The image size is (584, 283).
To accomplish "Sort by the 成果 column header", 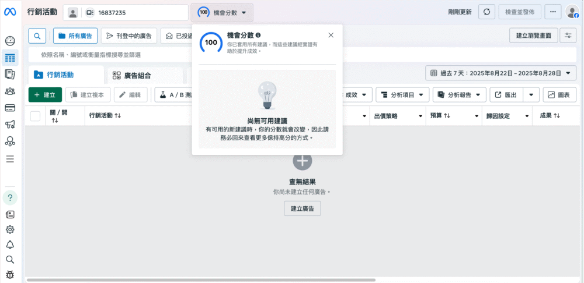I will click(x=550, y=115).
